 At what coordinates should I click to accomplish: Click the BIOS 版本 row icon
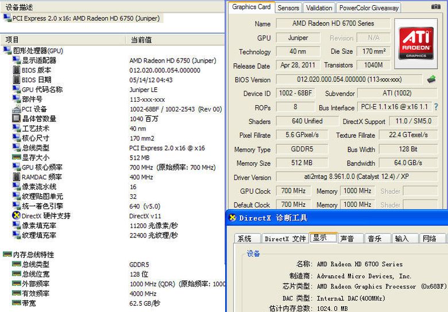[x=17, y=70]
